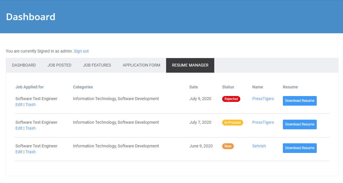This screenshot has width=343, height=183.
Task: Select the New status badge
Action: click(228, 146)
